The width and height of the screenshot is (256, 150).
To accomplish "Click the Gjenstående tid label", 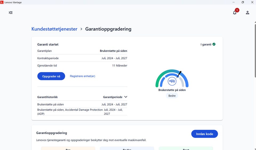I will pos(47,65).
